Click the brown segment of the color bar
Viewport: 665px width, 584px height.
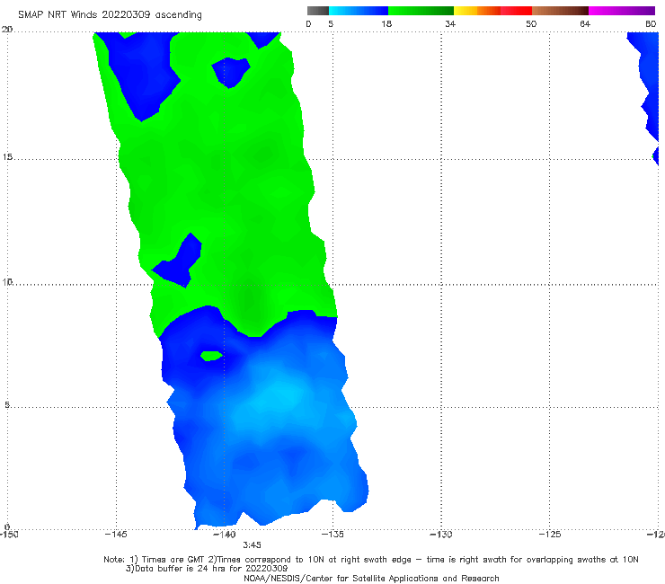560,11
